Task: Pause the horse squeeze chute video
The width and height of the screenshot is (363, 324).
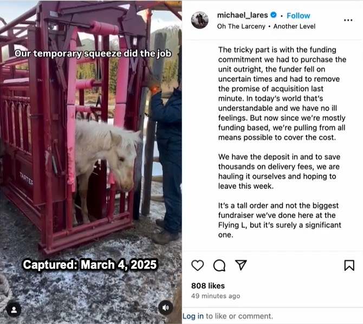Action: [91, 162]
